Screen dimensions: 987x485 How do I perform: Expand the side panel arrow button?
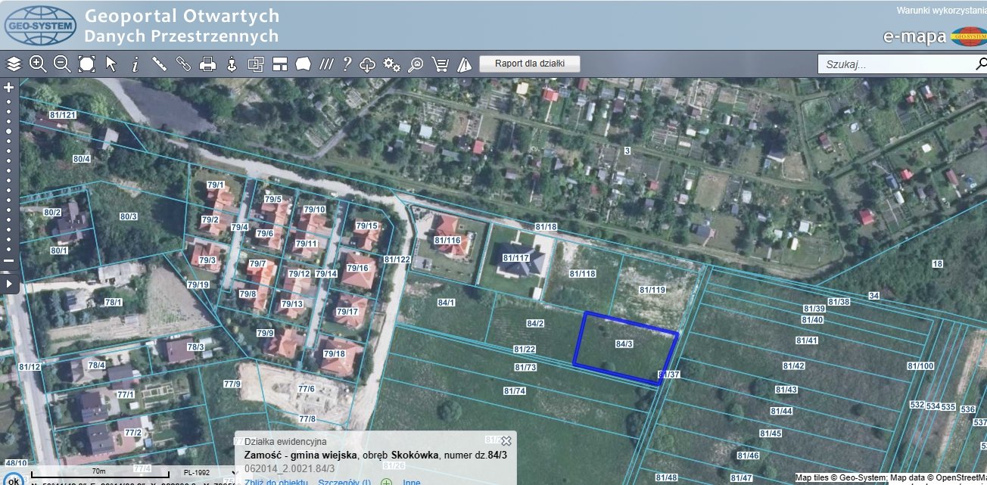coord(9,284)
